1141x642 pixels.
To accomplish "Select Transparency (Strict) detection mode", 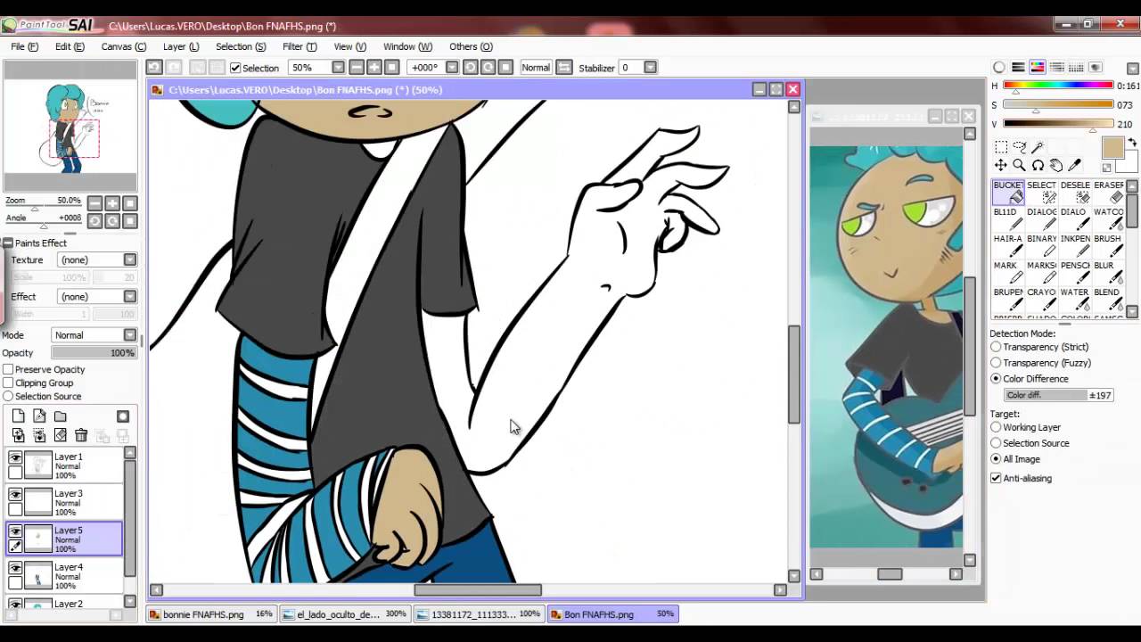I will click(x=996, y=347).
